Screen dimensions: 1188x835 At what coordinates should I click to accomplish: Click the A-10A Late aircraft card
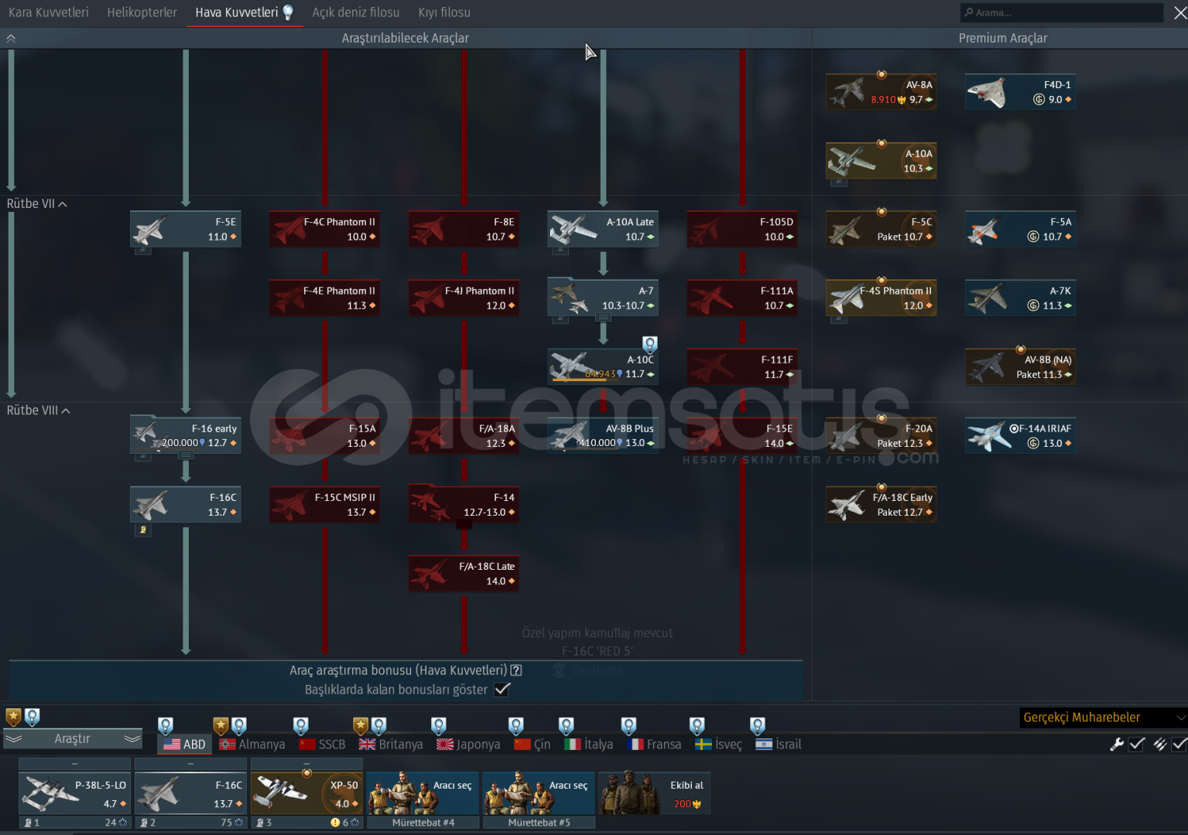[603, 230]
